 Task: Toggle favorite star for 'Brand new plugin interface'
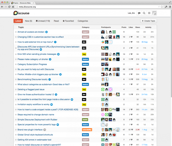pyautogui.click(x=16, y=130)
